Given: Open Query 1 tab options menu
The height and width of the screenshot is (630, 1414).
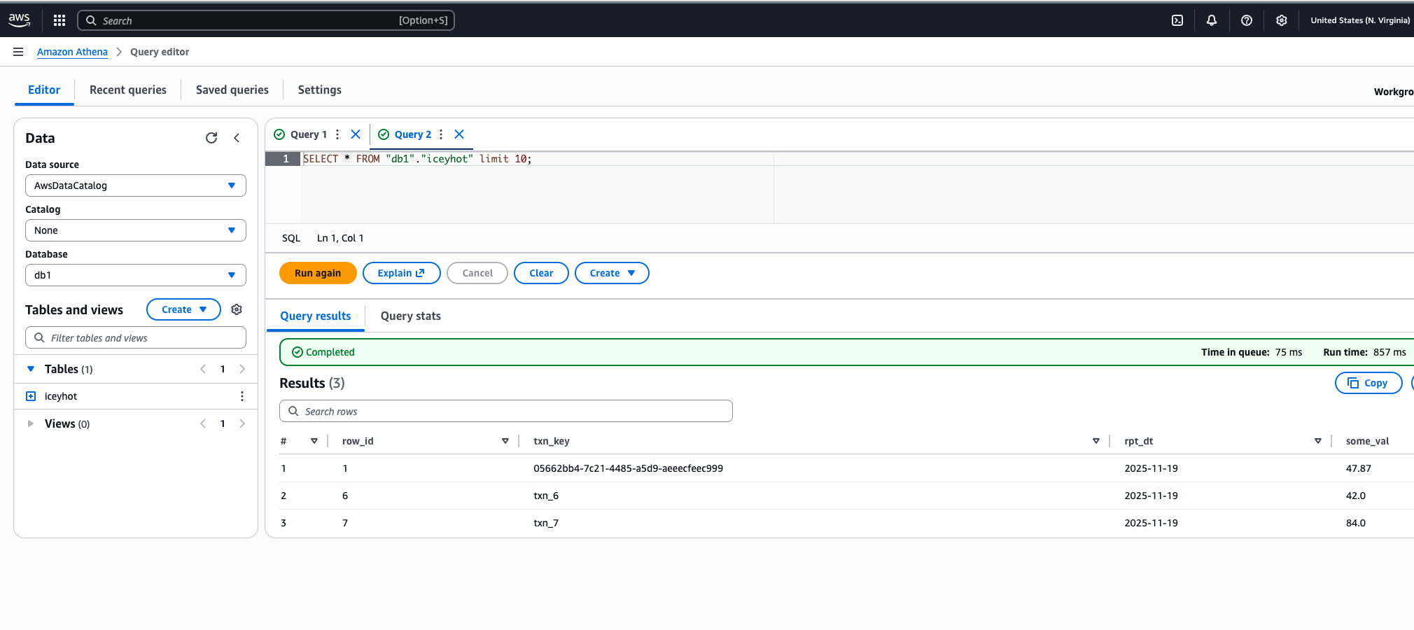Looking at the screenshot, I should tap(337, 134).
